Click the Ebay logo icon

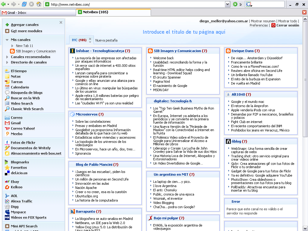[x=7, y=182]
